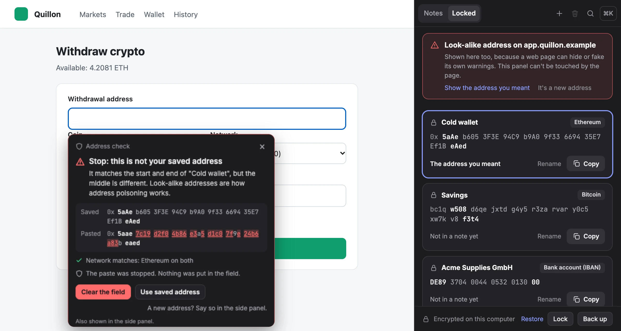The width and height of the screenshot is (621, 331).
Task: Open search with the magnifier icon
Action: coord(590,13)
